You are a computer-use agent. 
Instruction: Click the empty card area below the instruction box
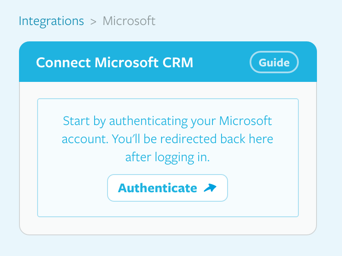pyautogui.click(x=168, y=225)
